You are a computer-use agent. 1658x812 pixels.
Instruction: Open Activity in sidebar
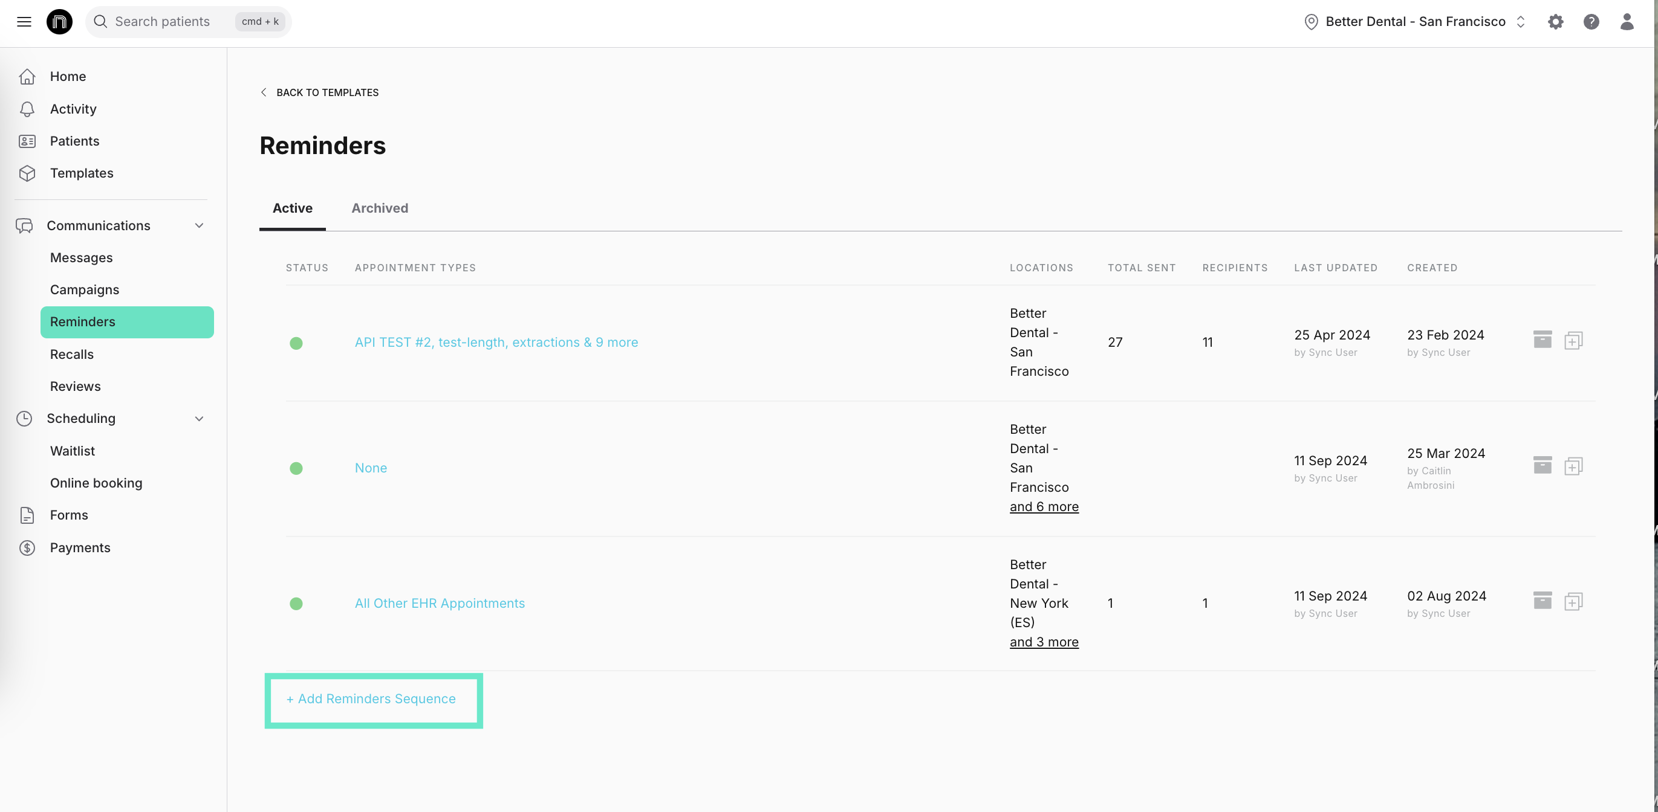click(73, 109)
